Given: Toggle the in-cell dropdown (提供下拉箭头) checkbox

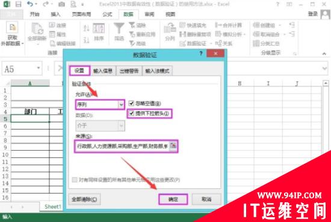Looking at the screenshot, I should [x=131, y=113].
